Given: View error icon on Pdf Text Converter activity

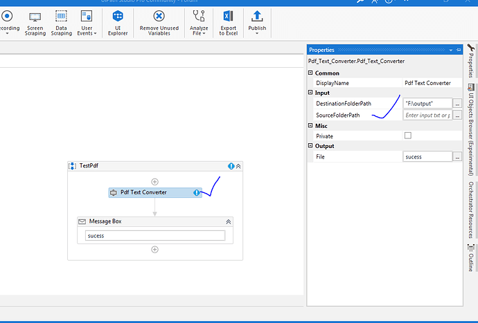Looking at the screenshot, I should click(197, 192).
